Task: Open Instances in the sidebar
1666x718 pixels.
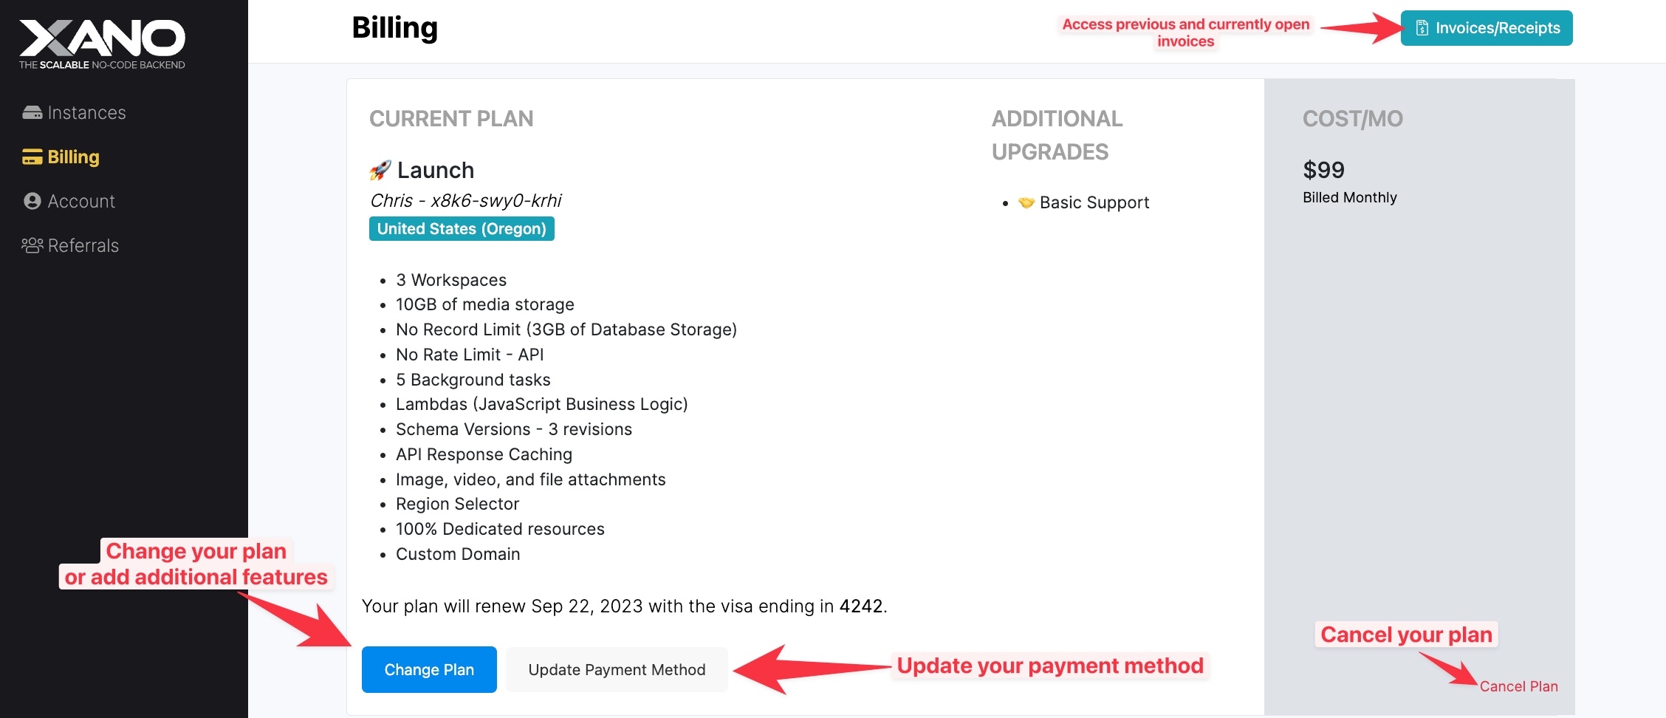Action: coord(74,112)
